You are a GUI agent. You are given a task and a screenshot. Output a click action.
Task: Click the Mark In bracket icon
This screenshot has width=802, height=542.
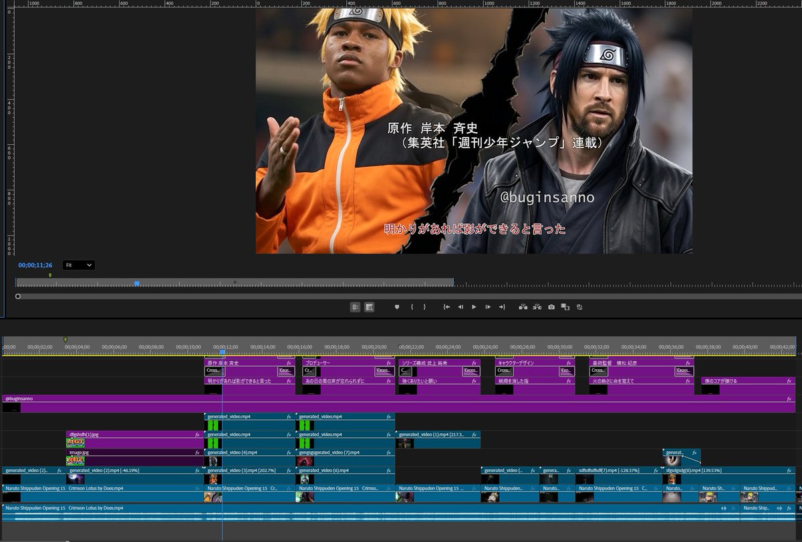coord(412,307)
